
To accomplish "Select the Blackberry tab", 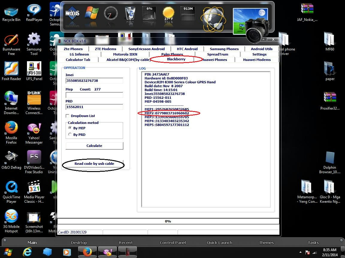I will pos(176,59).
